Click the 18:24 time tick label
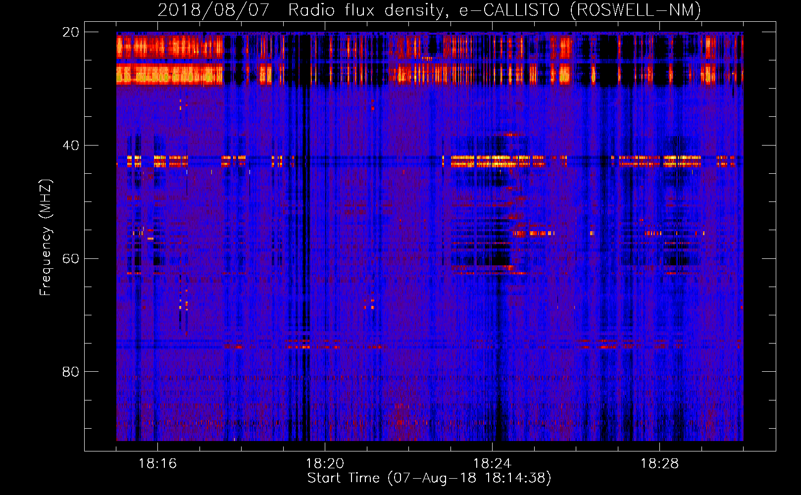801x495 pixels. tap(492, 464)
